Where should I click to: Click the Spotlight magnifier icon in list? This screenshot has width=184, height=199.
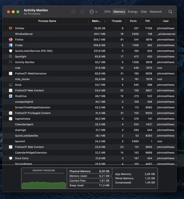[11, 56]
